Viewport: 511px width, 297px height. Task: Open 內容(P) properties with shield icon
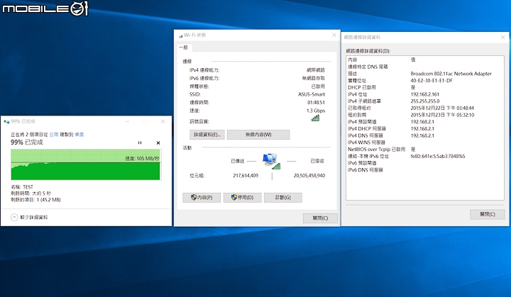point(202,197)
